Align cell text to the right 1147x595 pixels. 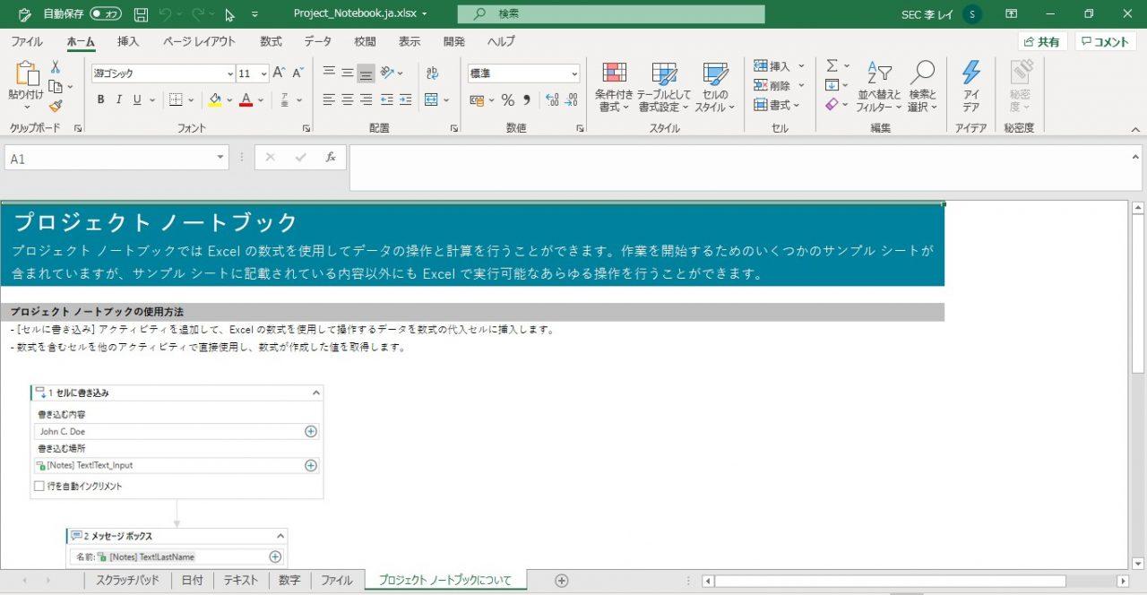366,99
